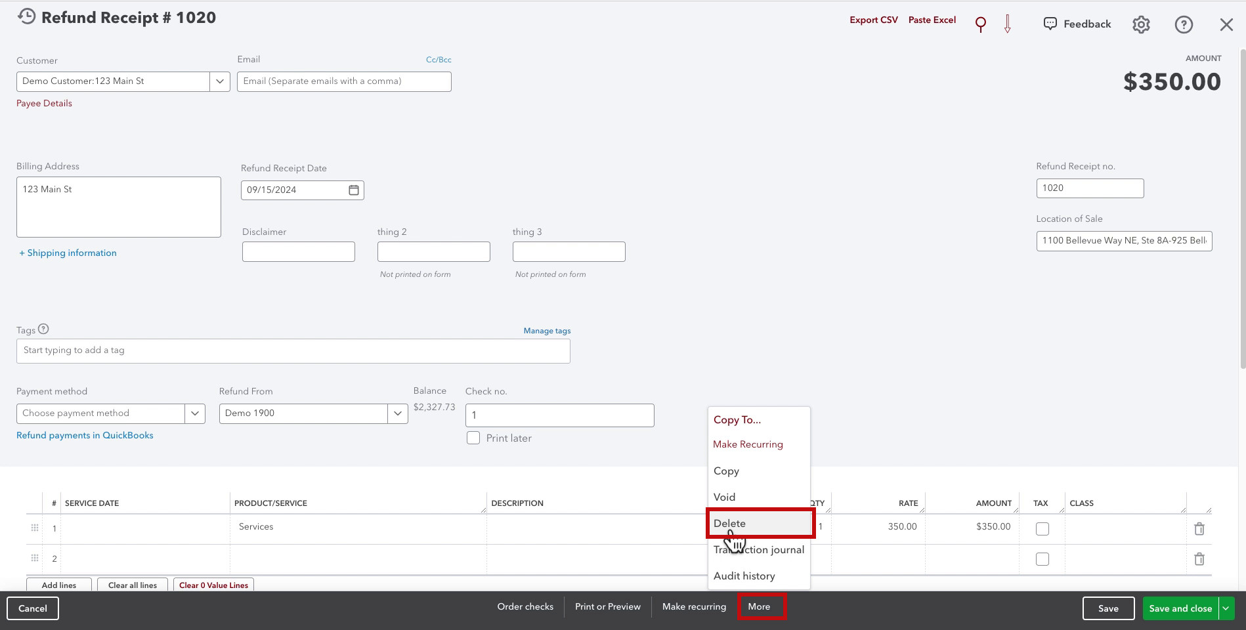The width and height of the screenshot is (1246, 630).
Task: Click the Tags help info icon
Action: click(43, 329)
